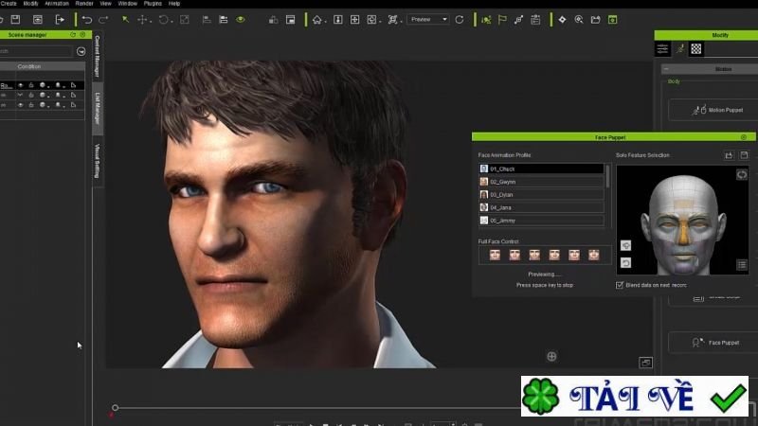Open the checkerboard tab in Modify panel
This screenshot has width=758, height=426.
(x=696, y=49)
